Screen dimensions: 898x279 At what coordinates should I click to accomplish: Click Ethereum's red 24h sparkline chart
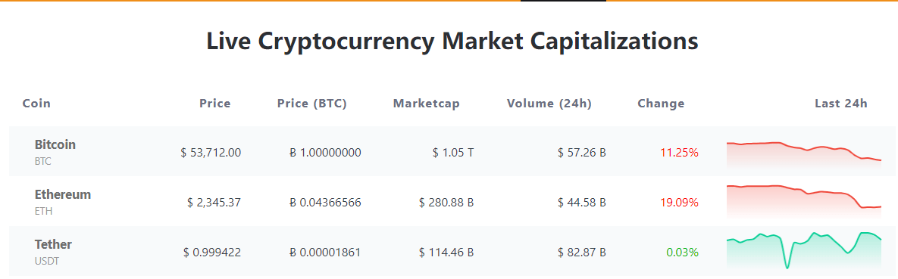tap(803, 200)
